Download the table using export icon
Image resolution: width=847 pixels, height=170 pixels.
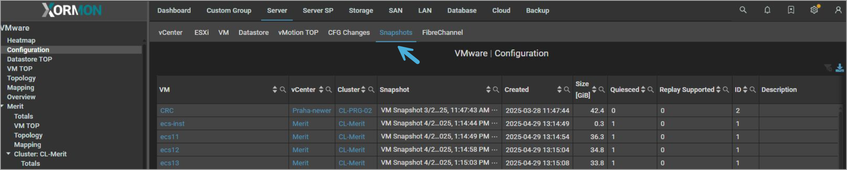840,68
